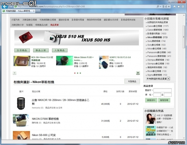
Task: Open Canon單眼相機 (105) sidebar link
Action: click(x=158, y=30)
